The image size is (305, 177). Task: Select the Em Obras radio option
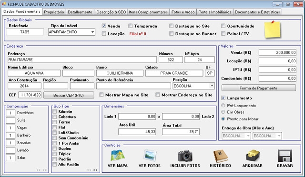(223, 112)
